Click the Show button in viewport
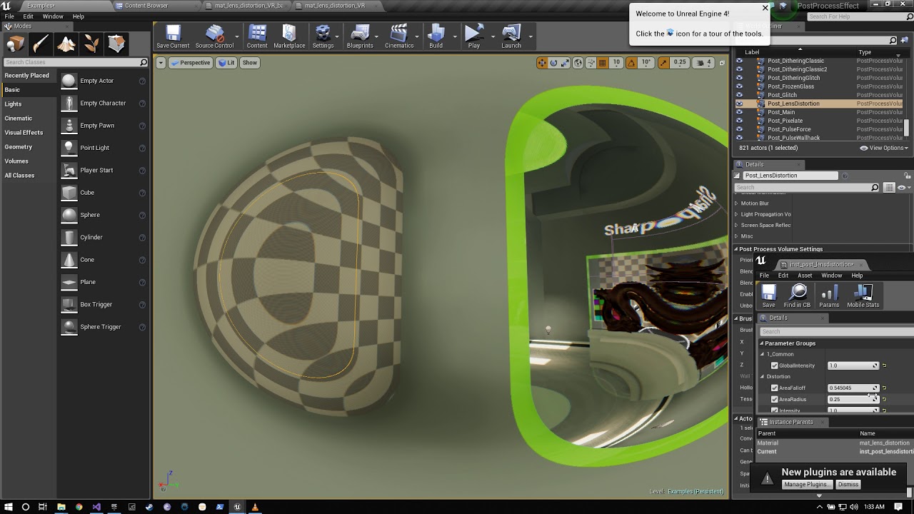The width and height of the screenshot is (914, 514). coord(250,63)
